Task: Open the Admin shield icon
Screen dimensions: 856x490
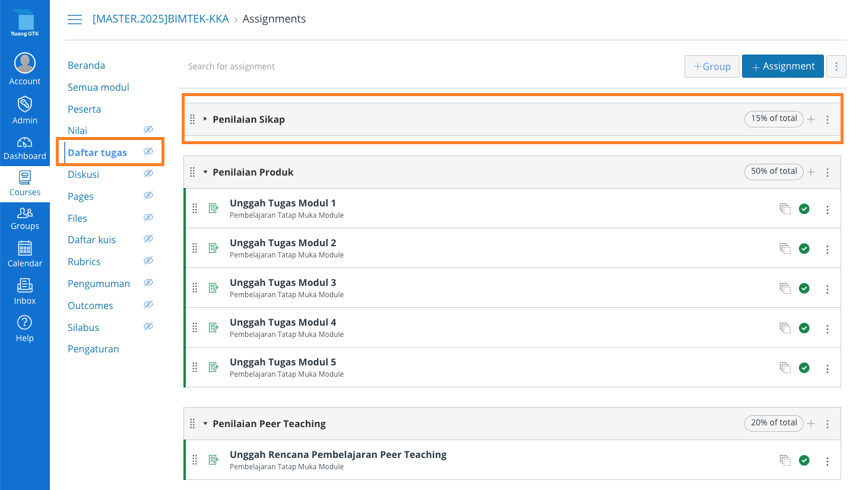Action: click(25, 105)
